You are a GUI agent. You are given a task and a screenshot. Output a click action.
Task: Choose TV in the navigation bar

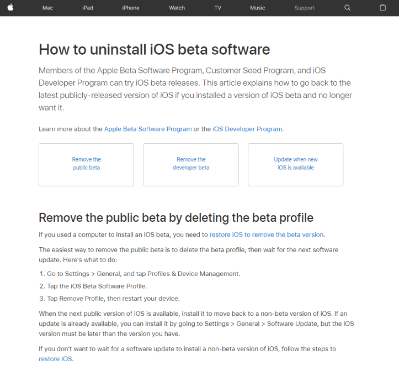pos(217,8)
